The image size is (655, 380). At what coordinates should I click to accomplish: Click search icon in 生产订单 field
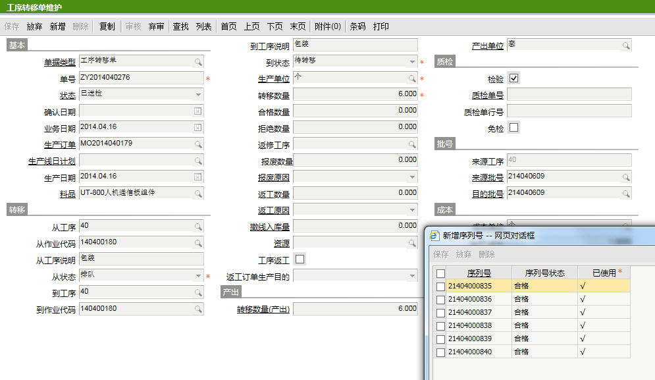[x=197, y=144]
